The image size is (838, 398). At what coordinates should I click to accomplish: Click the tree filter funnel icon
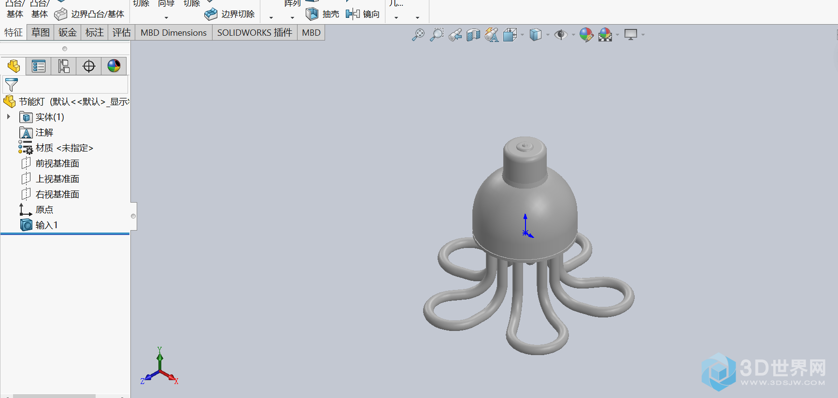(x=11, y=85)
